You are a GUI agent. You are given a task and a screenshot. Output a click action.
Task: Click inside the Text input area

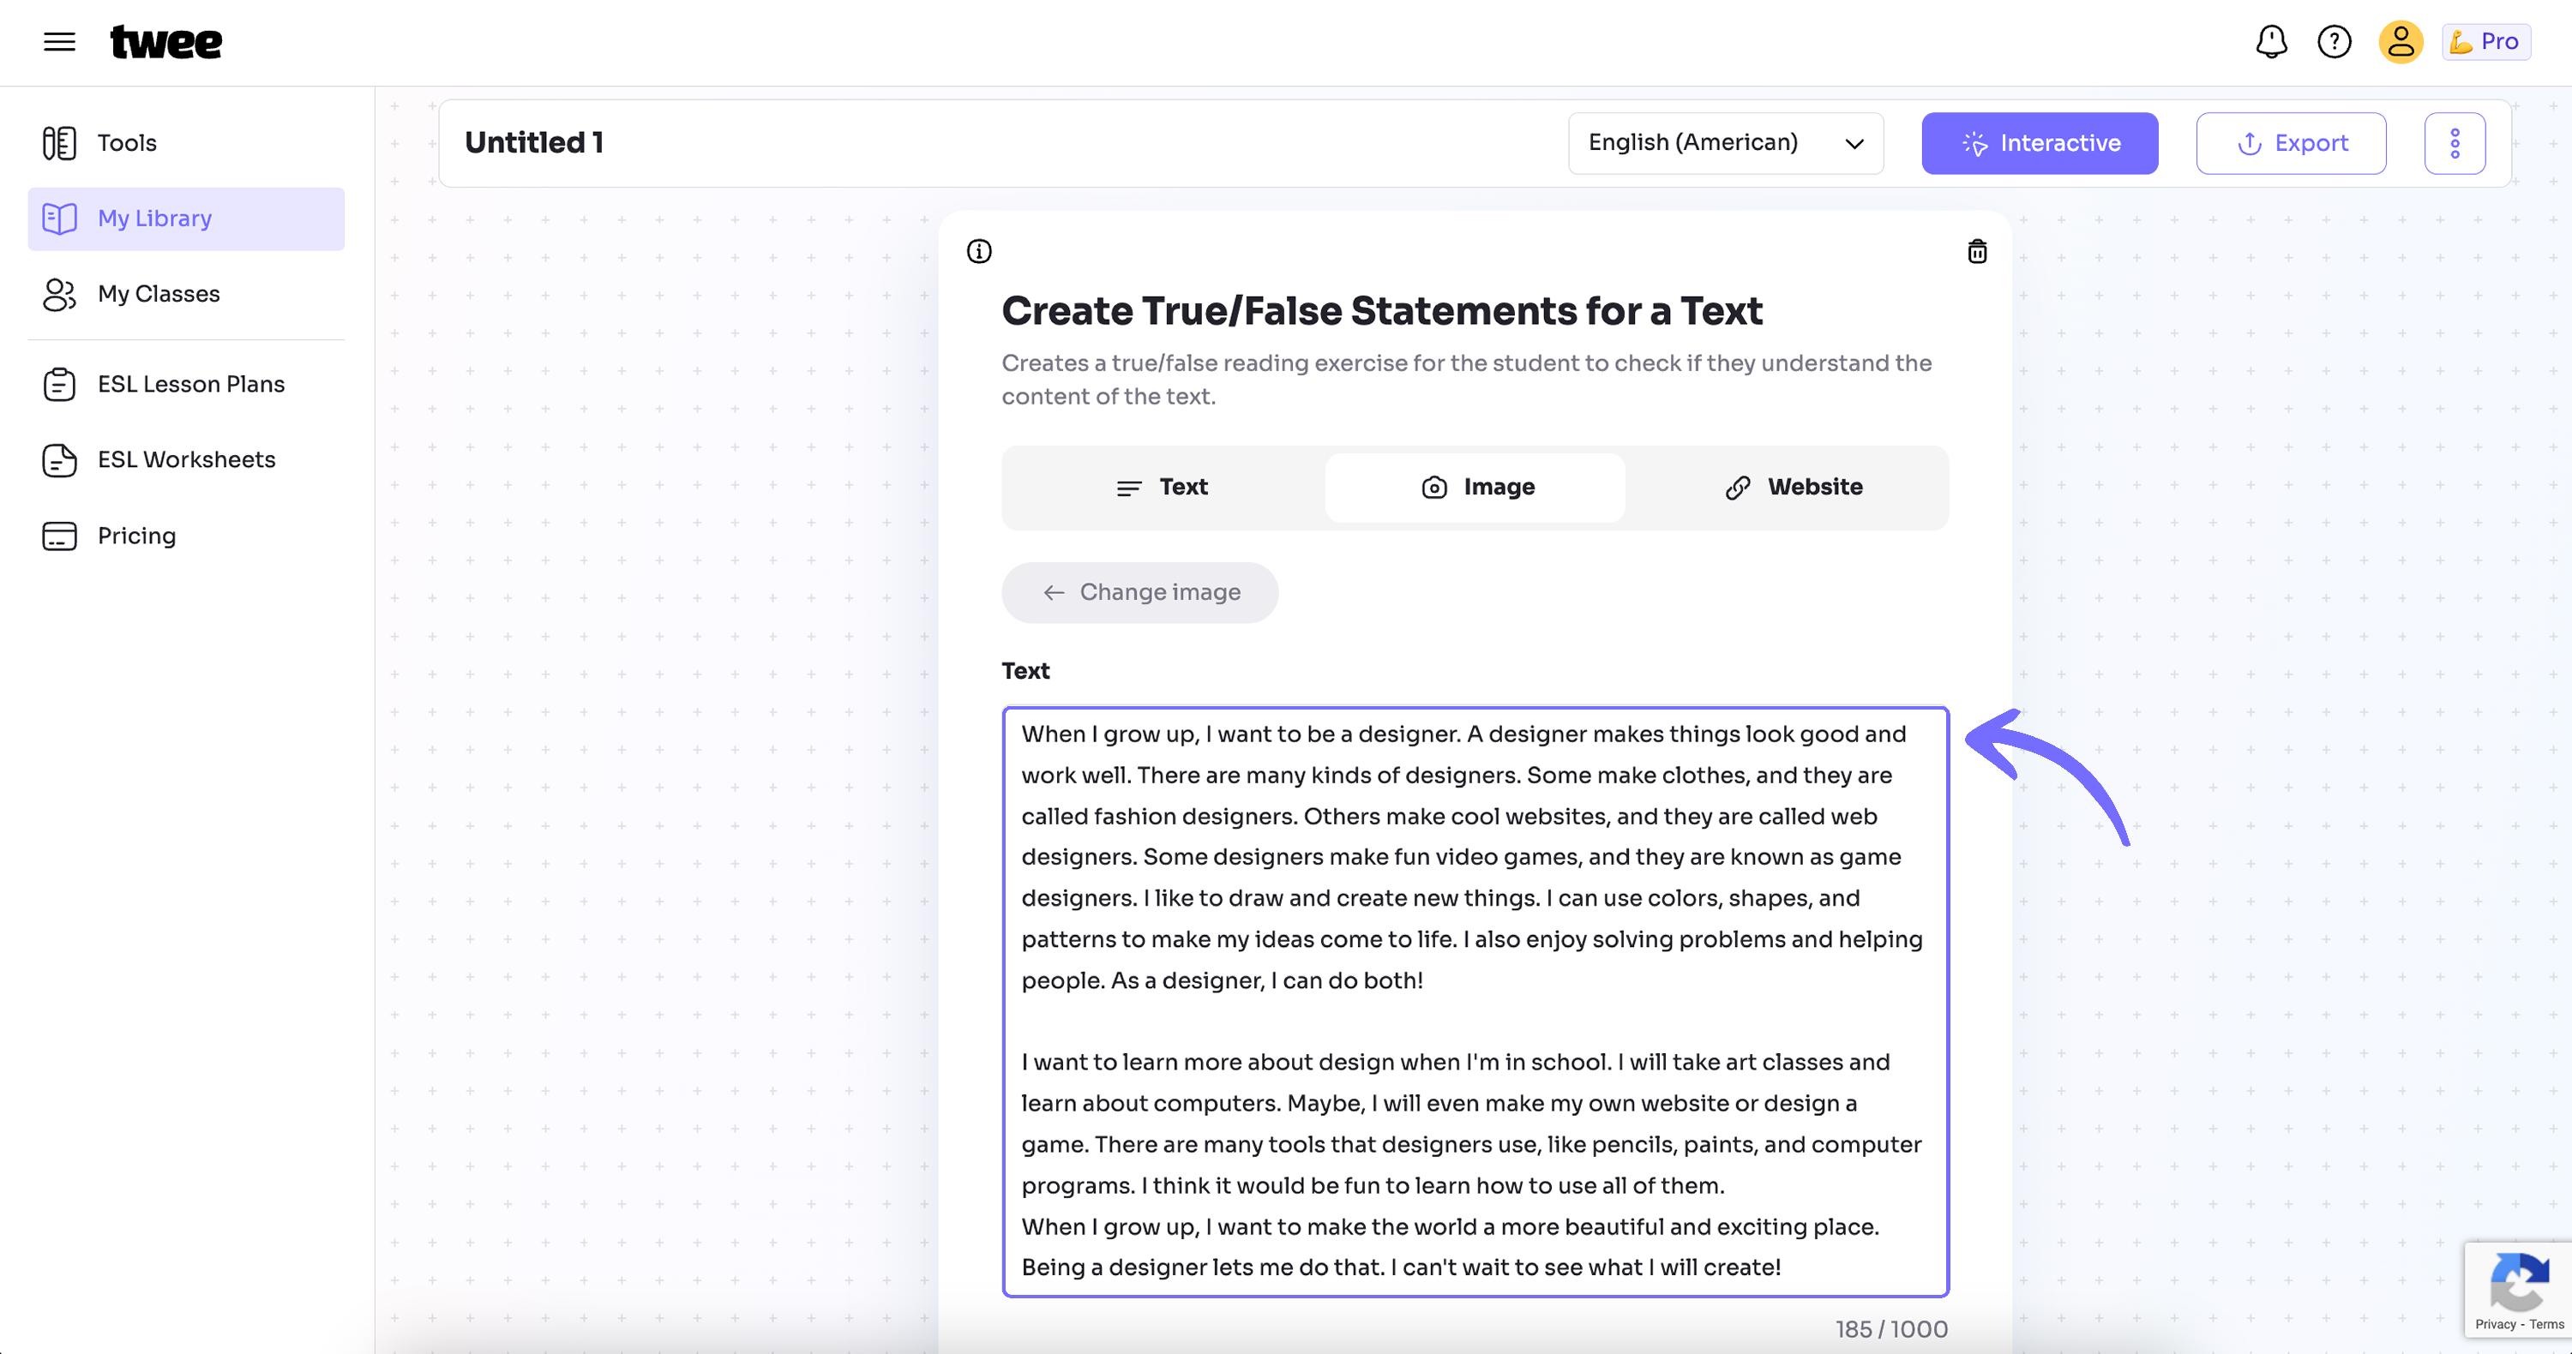point(1475,1002)
